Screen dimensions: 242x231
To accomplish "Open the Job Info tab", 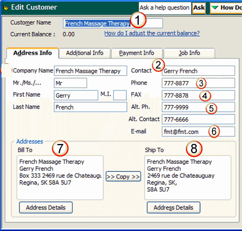I will (x=189, y=53).
